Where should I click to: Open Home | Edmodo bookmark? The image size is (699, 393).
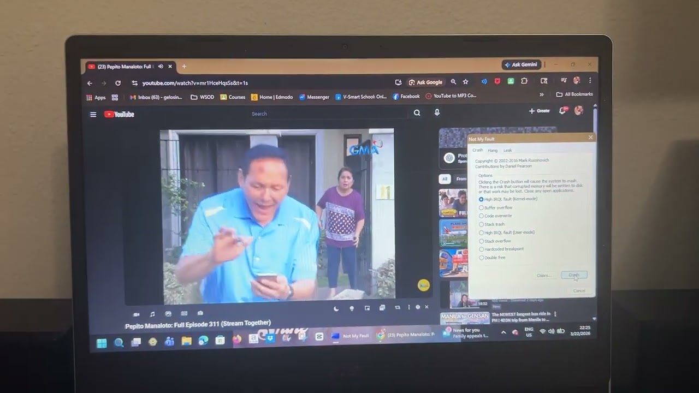[x=272, y=97]
